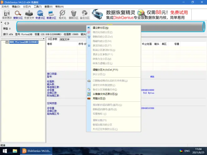The image size is (207, 155).
Task: Click the colorful tray icon beside ENG
Action: [181, 151]
